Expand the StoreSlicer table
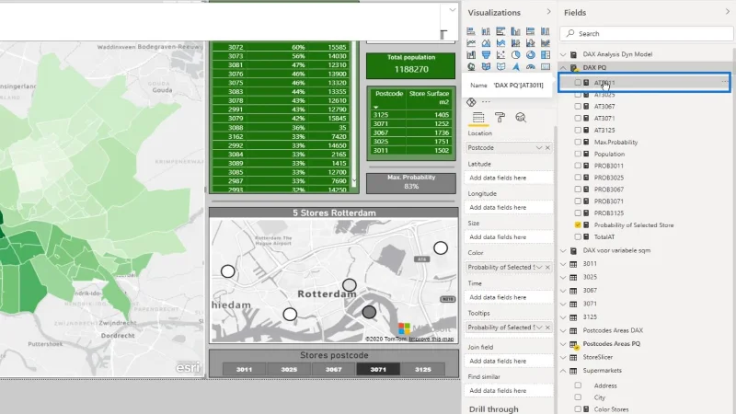This screenshot has width=736, height=414. [x=563, y=357]
